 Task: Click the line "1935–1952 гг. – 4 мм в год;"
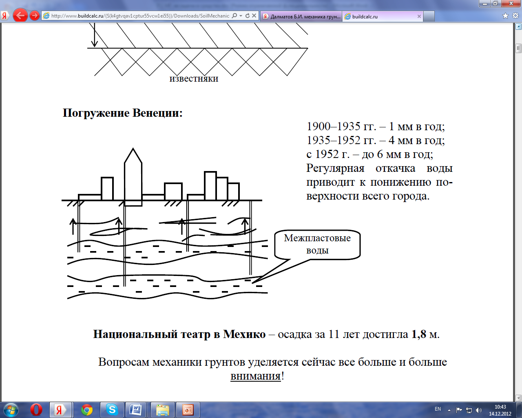[375, 140]
